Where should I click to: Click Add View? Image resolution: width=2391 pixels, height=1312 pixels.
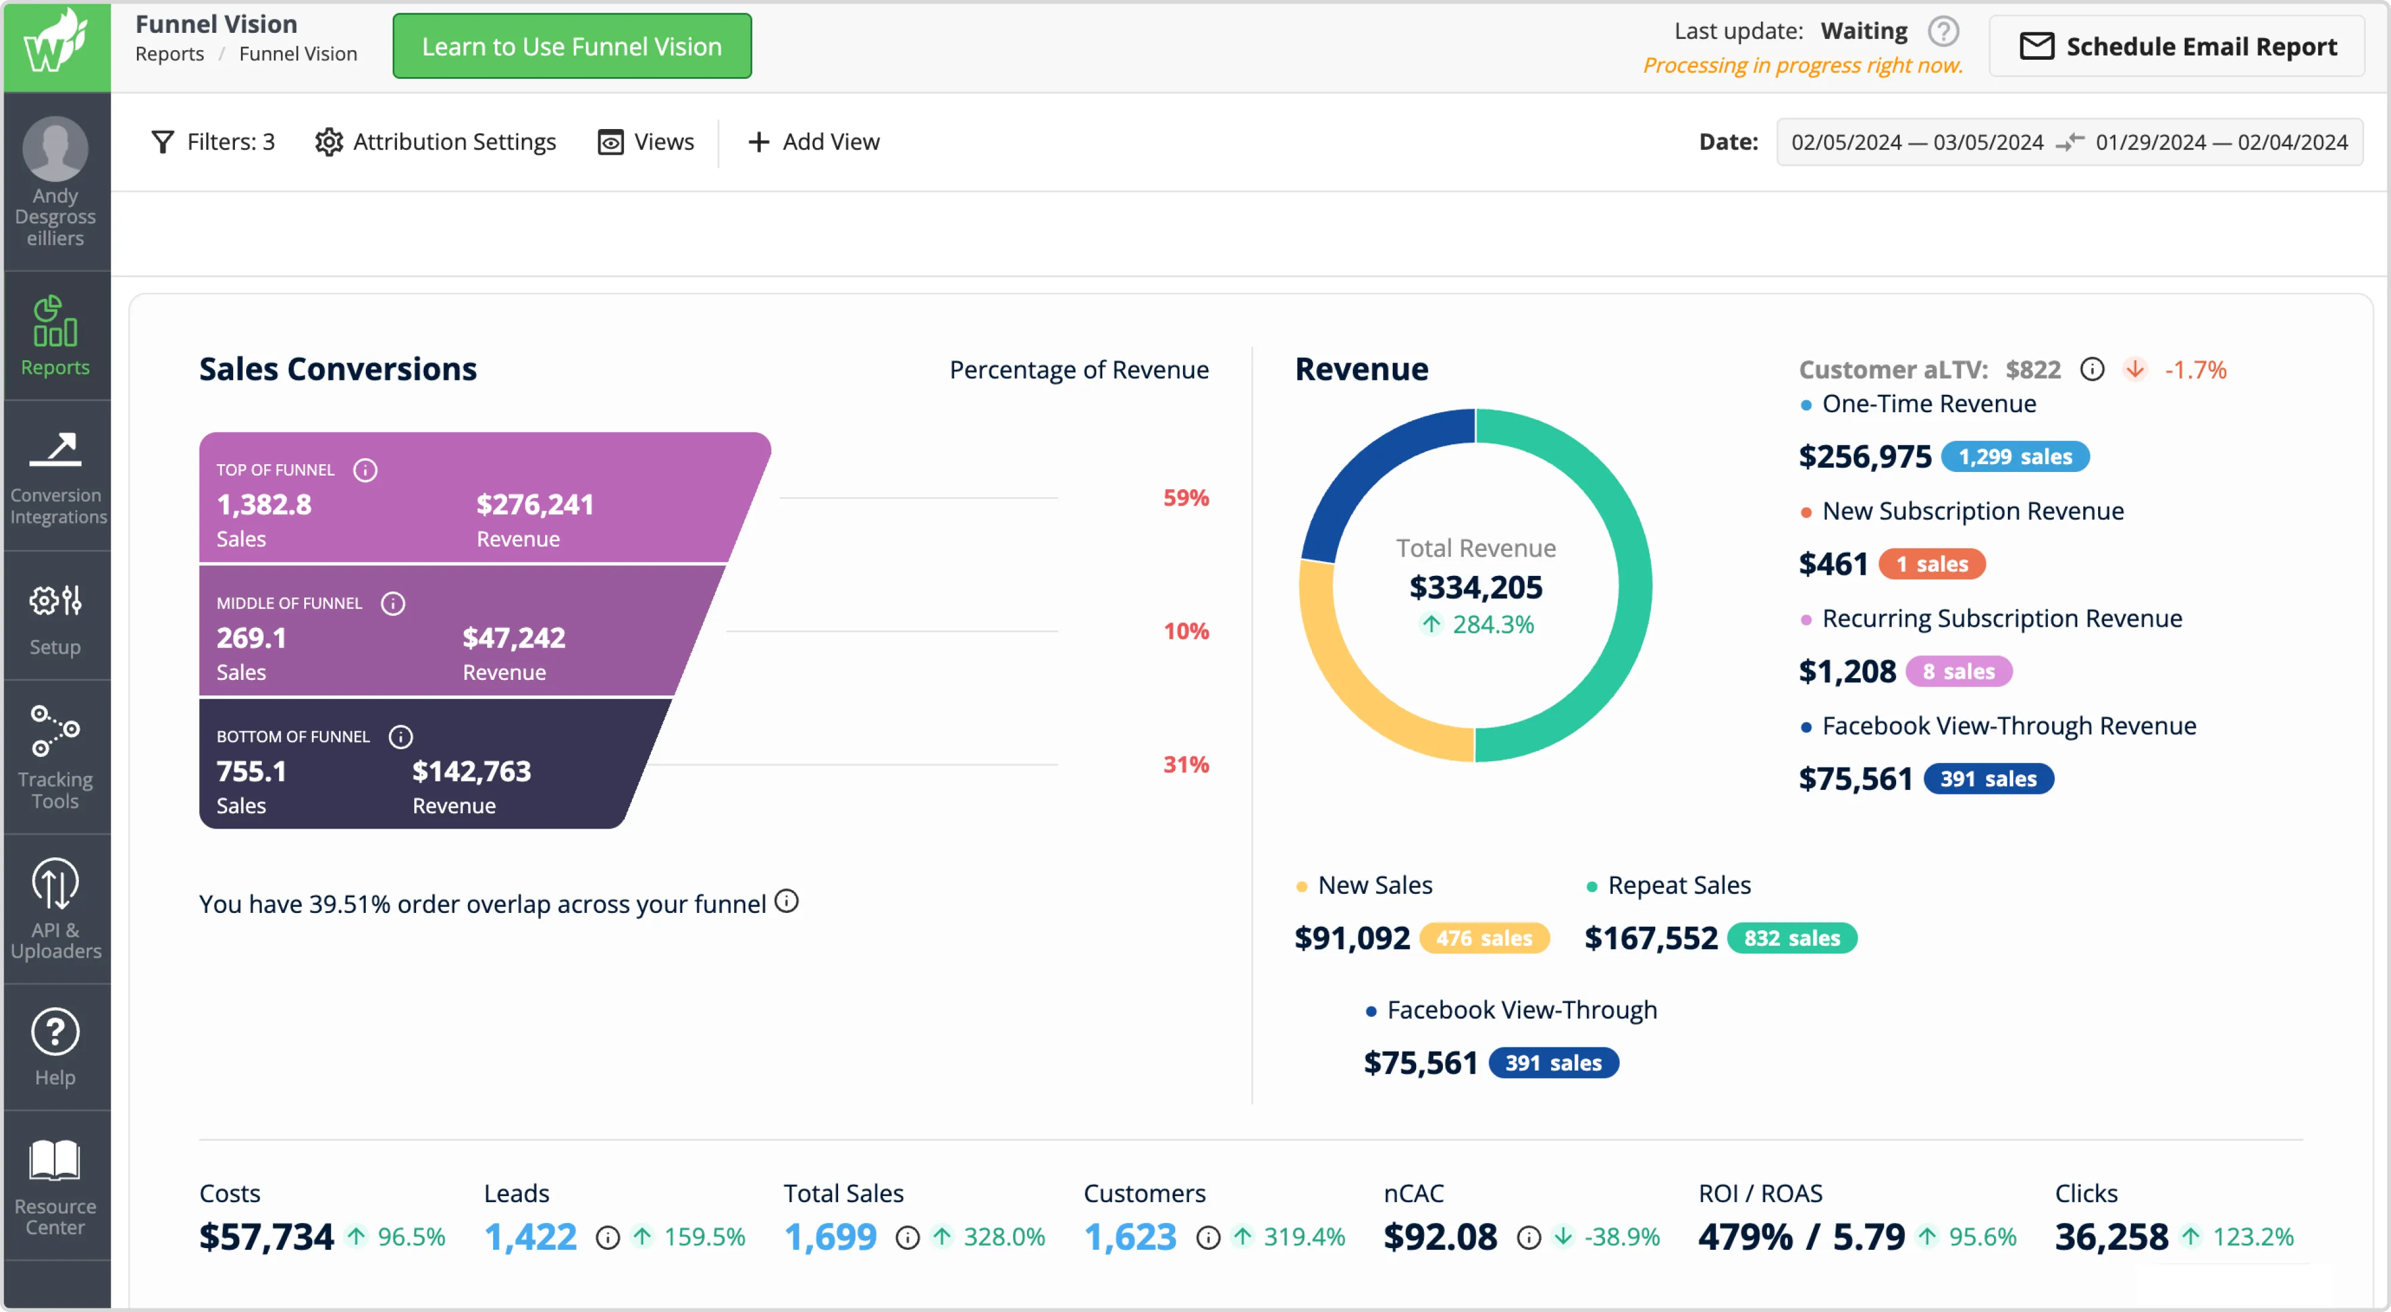813,142
